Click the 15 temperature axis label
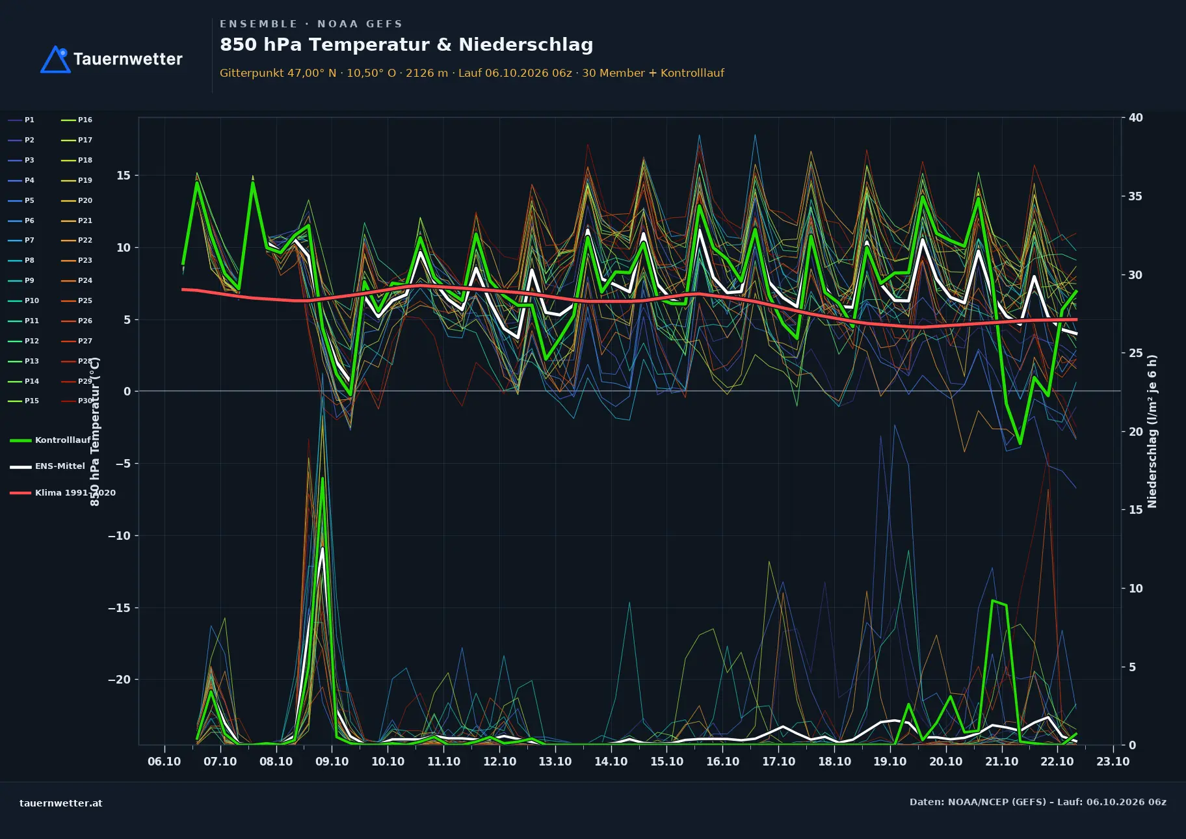Screen dimensions: 1186x839 click(x=124, y=176)
